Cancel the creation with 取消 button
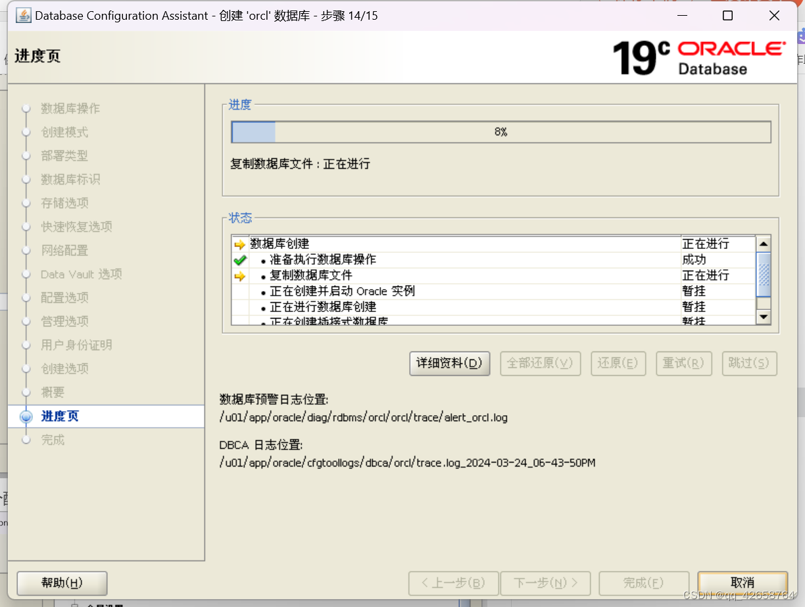The width and height of the screenshot is (805, 607). tap(743, 583)
